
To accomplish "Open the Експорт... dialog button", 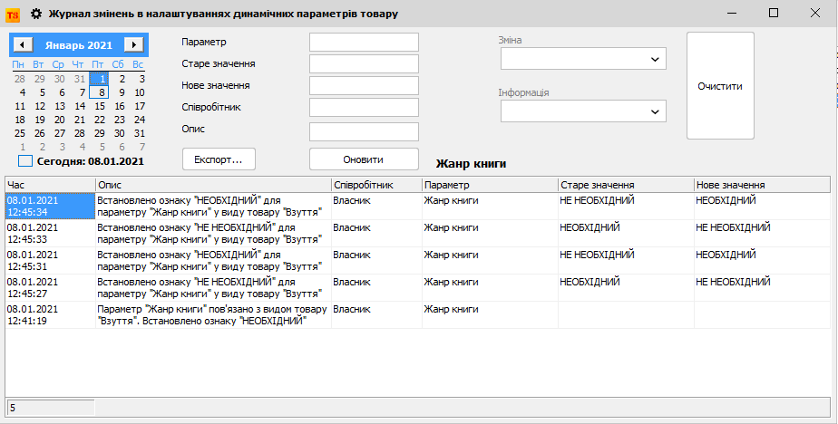I will coord(219,159).
